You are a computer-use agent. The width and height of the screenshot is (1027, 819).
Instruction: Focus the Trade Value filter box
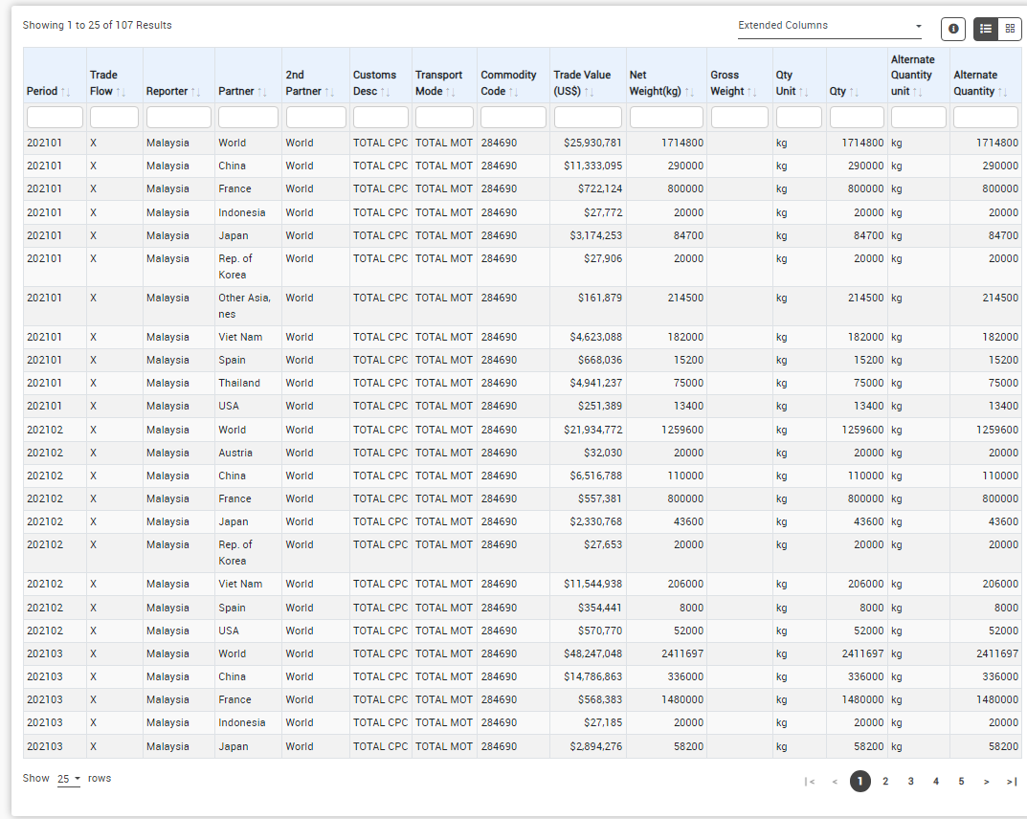(588, 118)
